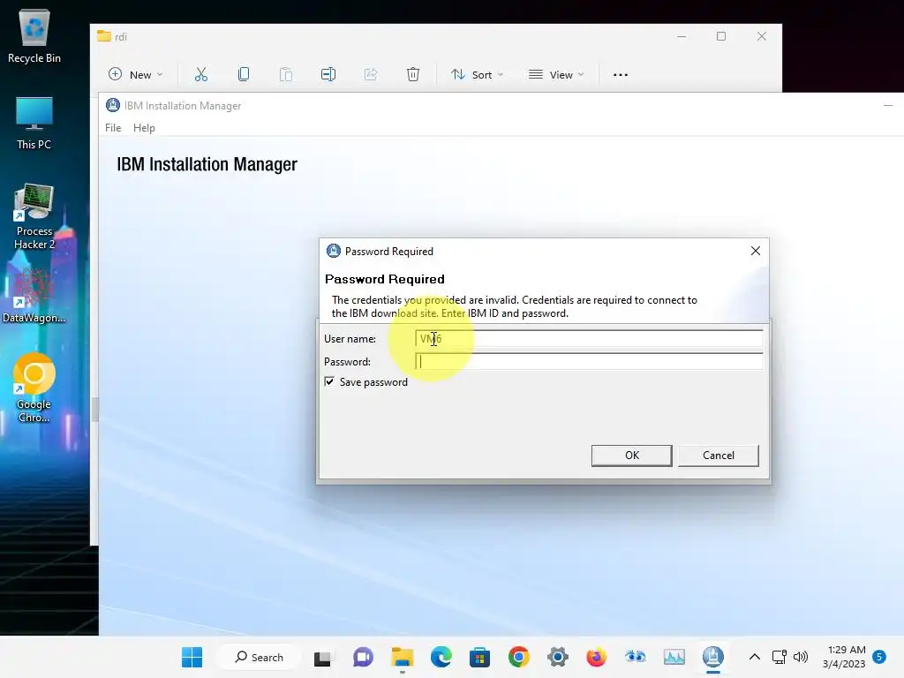Click the network icon in the system tray
The height and width of the screenshot is (678, 904).
[779, 657]
